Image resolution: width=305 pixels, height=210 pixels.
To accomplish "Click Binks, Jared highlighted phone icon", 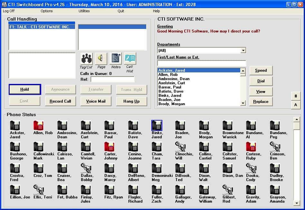I will tap(157, 125).
